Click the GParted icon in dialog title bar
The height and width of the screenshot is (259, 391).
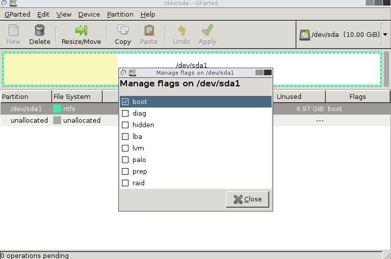pyautogui.click(x=133, y=73)
